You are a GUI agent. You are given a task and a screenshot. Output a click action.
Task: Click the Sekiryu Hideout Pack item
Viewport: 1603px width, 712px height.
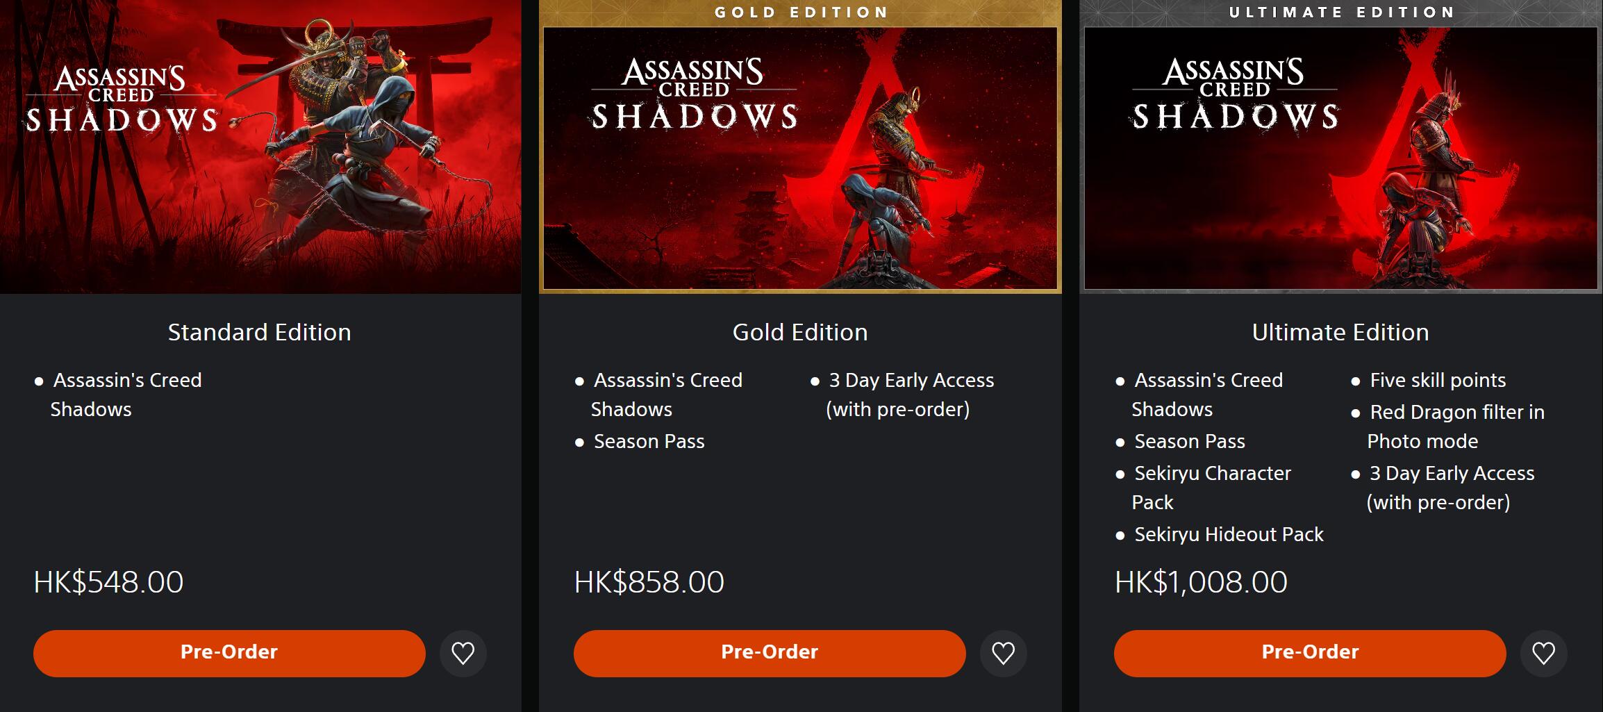tap(1229, 534)
